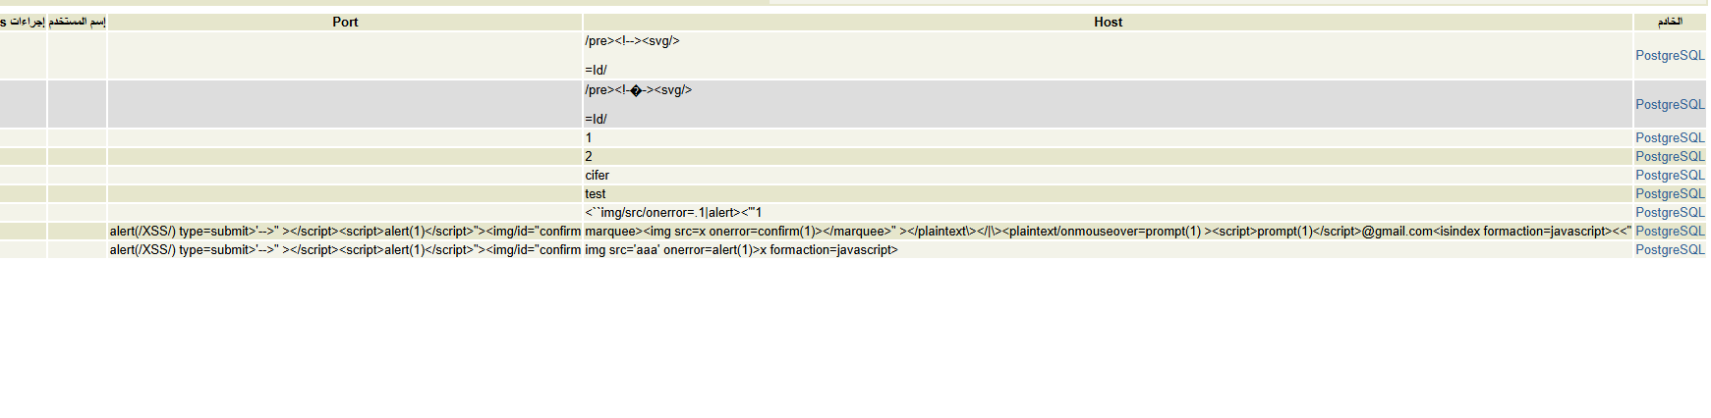This screenshot has height=418, width=1711.
Task: Click the PostgreSQL link for host 2
Action: [x=1669, y=157]
